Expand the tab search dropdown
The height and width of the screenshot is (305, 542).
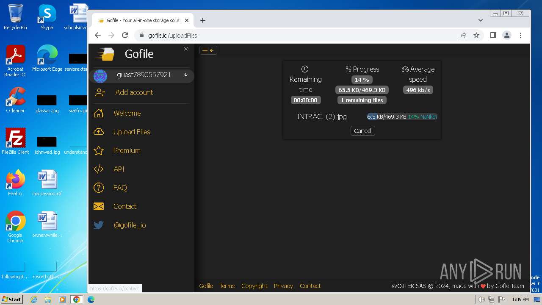point(481,20)
